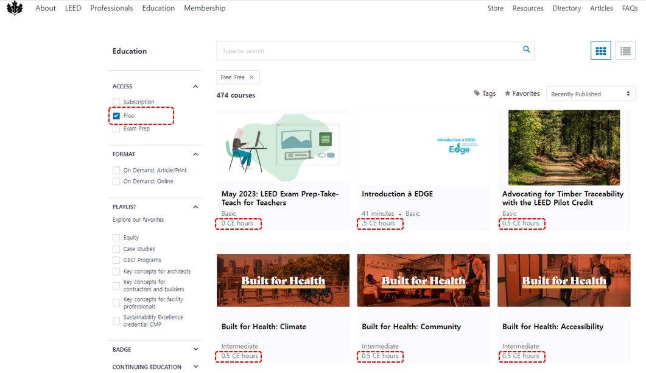
Task: Uncheck the Free access filter
Action: pos(116,116)
